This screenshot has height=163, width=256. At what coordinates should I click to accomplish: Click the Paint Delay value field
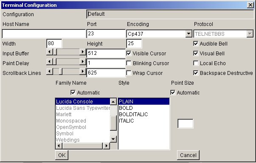[x=106, y=63]
